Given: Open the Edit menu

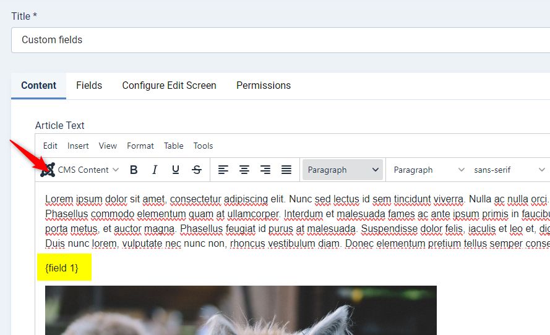Looking at the screenshot, I should pyautogui.click(x=50, y=146).
